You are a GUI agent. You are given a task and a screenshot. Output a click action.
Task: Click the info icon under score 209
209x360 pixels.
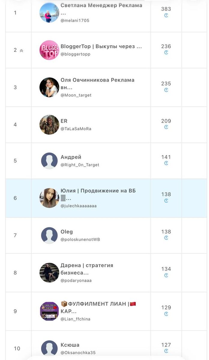pos(166,127)
